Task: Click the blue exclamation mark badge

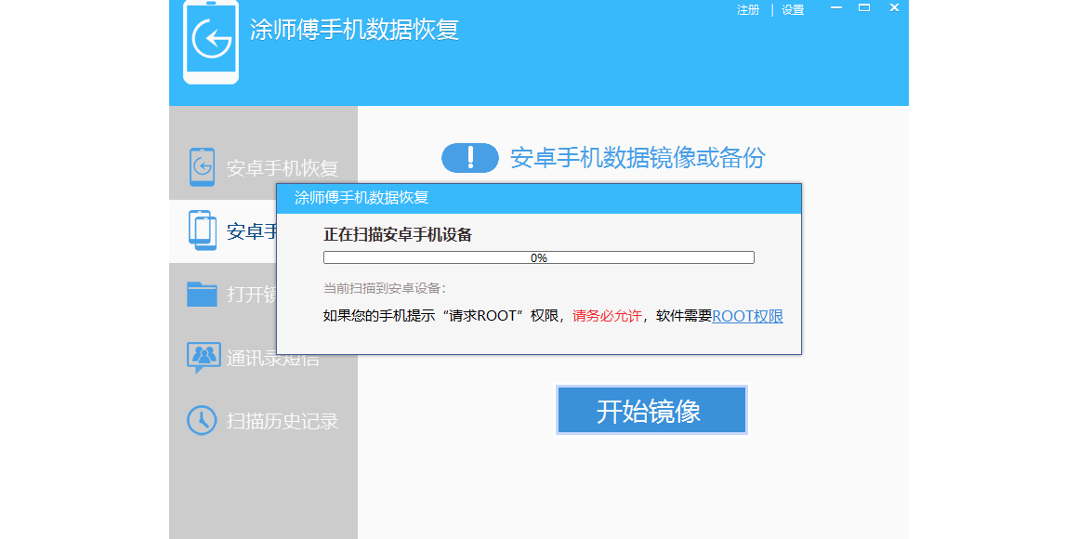Action: coord(470,158)
